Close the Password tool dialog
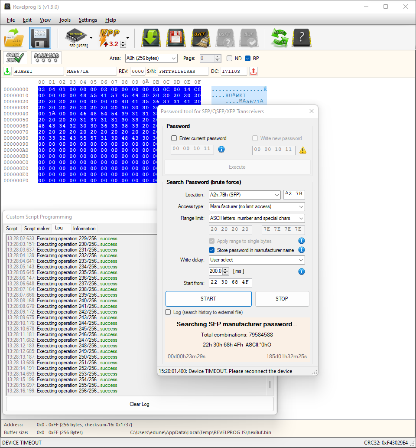The image size is (416, 448). (312, 111)
